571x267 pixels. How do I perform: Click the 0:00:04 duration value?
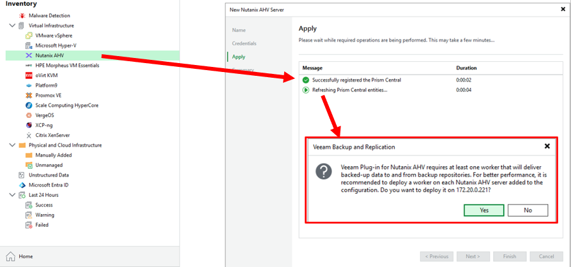pyautogui.click(x=464, y=90)
